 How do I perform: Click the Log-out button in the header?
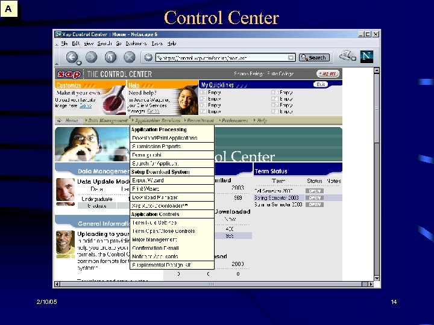point(328,74)
